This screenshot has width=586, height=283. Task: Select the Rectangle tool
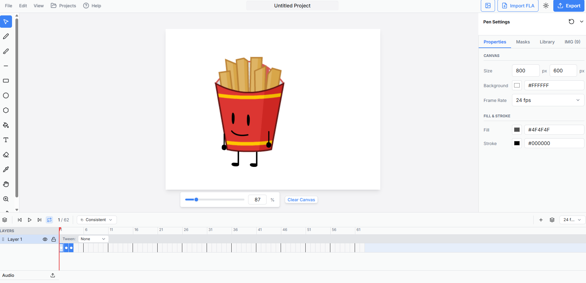6,81
